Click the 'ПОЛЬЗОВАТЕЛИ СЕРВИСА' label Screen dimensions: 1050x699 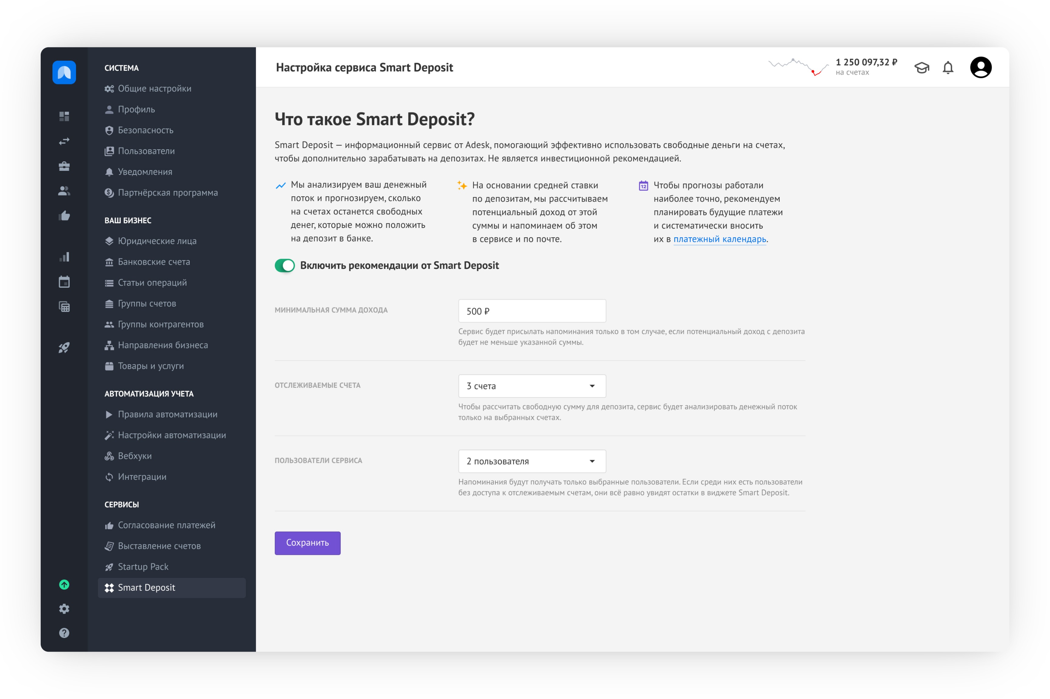coord(318,461)
